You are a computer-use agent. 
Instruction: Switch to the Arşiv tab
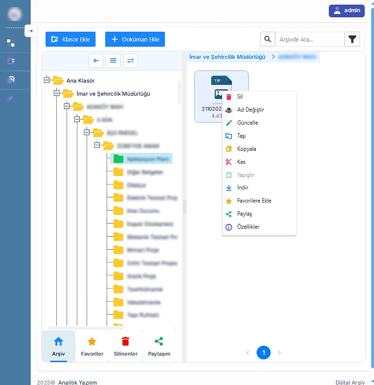click(x=58, y=346)
